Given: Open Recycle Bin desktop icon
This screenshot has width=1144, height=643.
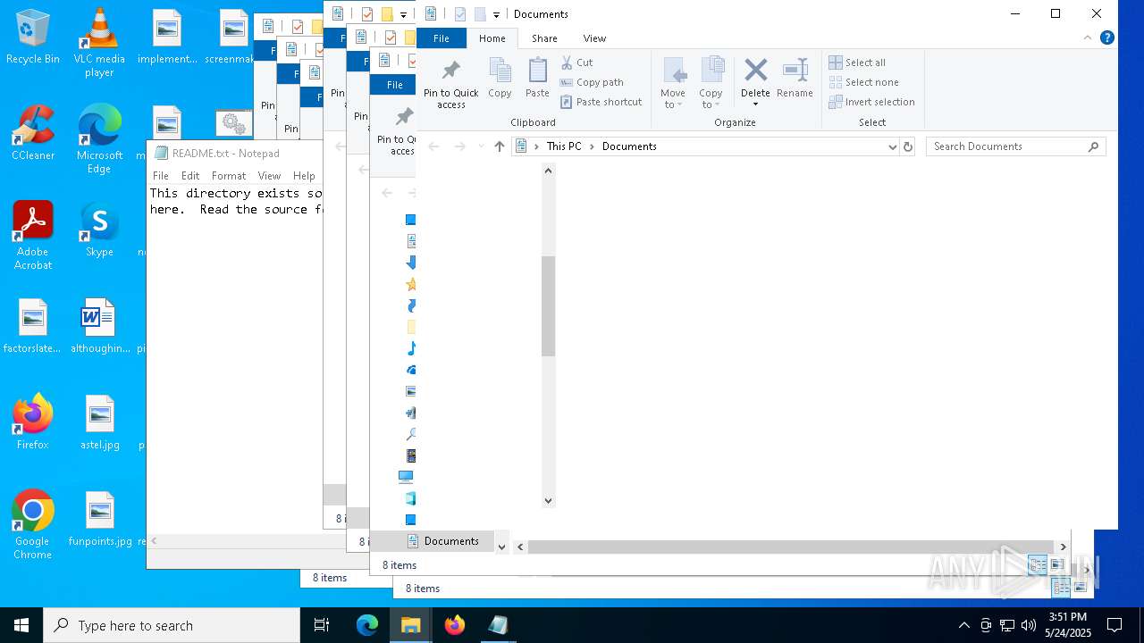Looking at the screenshot, I should 33,37.
